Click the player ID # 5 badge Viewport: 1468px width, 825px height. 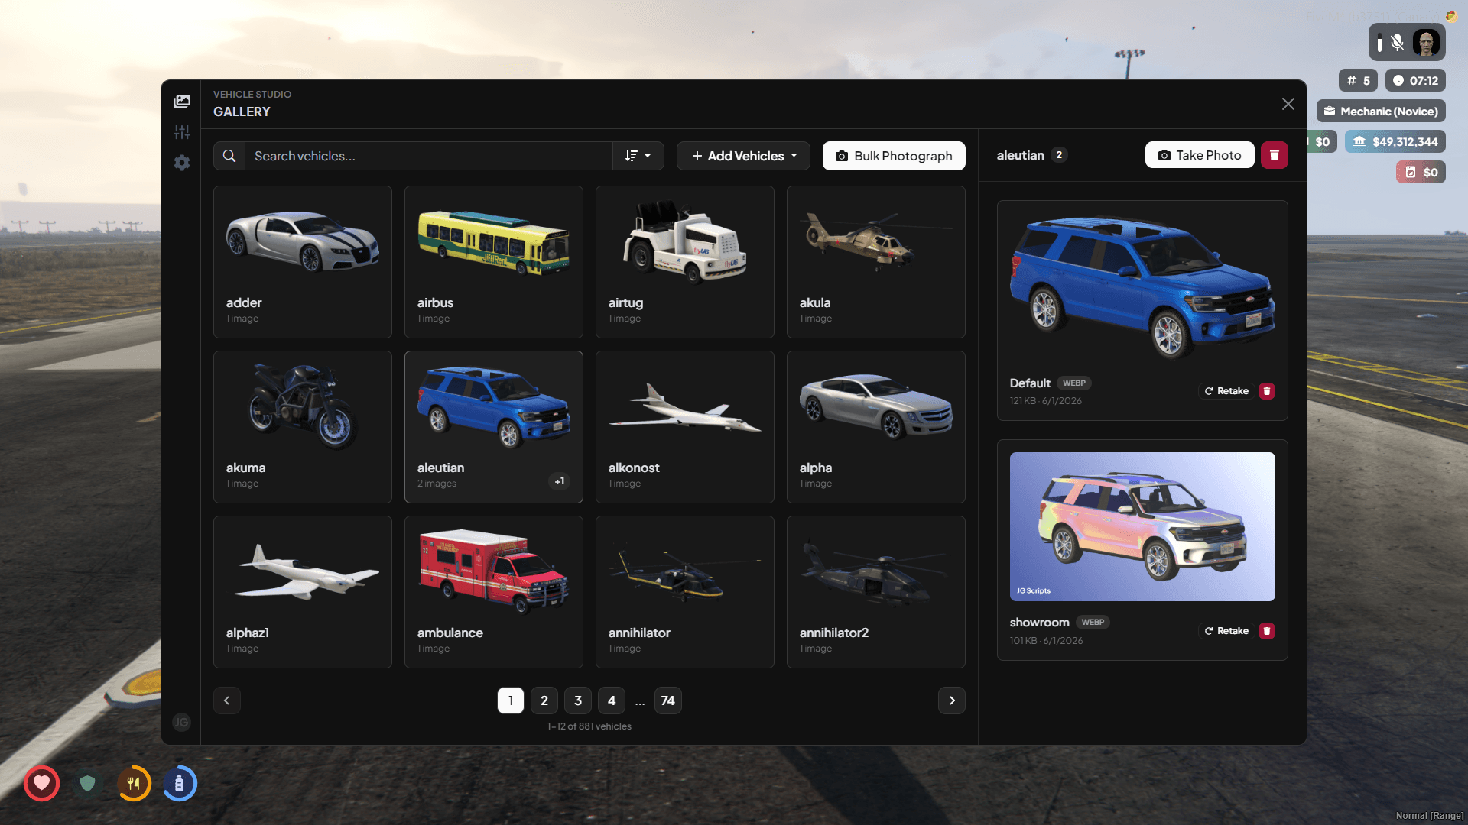[1359, 80]
